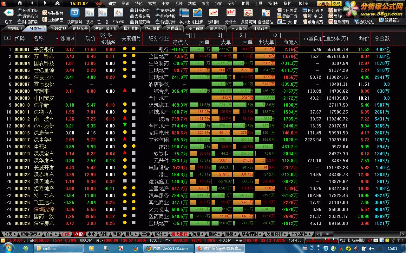The width and height of the screenshot is (406, 253).
Task: Open 中小板 board icon
Action: coord(184,13)
